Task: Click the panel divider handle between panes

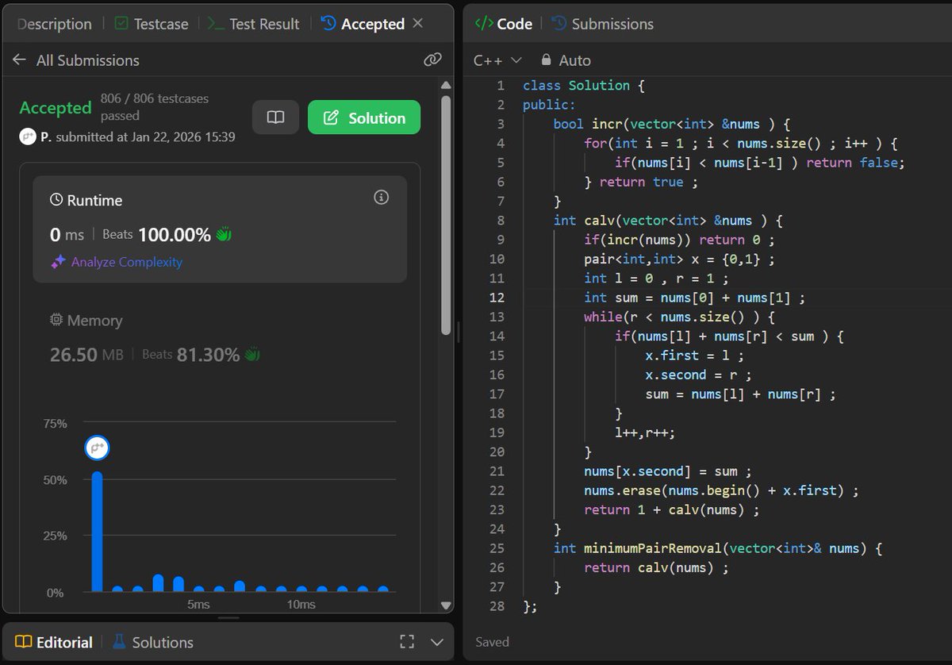Action: pos(459,332)
